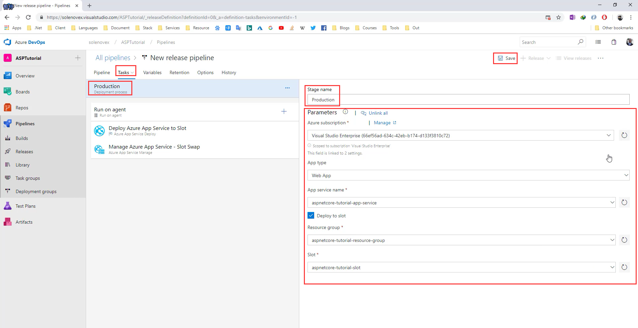
Task: Show Parameters info tooltip icon
Action: (x=345, y=112)
